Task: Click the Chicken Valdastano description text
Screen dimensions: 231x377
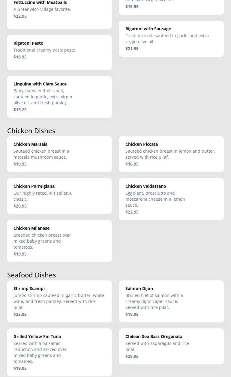Action: coord(155,199)
